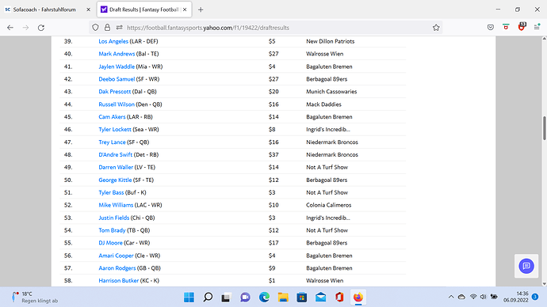
Task: Open Russell Wilson player link
Action: click(x=117, y=104)
